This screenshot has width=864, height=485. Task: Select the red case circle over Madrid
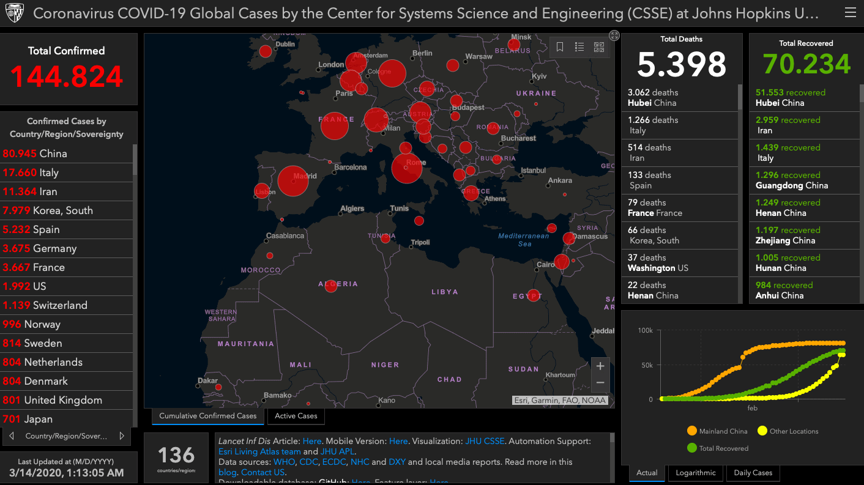pos(292,181)
